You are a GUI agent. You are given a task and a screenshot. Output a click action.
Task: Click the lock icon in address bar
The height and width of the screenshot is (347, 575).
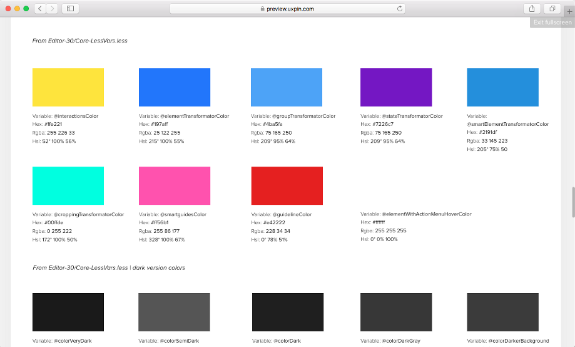[x=262, y=9]
